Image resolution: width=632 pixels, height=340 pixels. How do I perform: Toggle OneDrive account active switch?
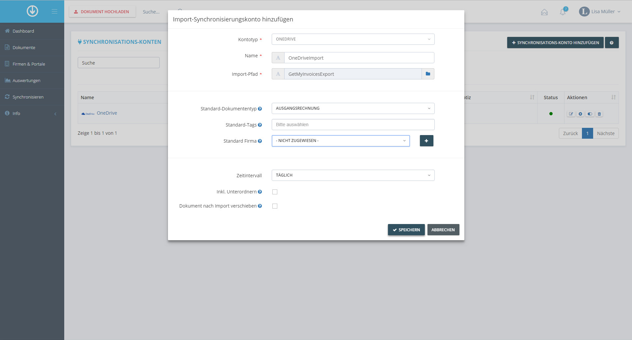tap(590, 114)
